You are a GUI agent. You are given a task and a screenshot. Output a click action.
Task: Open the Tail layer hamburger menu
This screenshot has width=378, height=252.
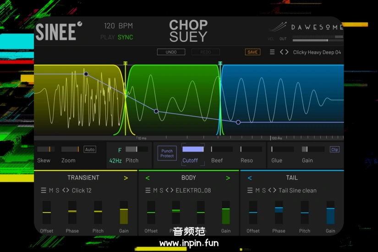tap(250, 191)
